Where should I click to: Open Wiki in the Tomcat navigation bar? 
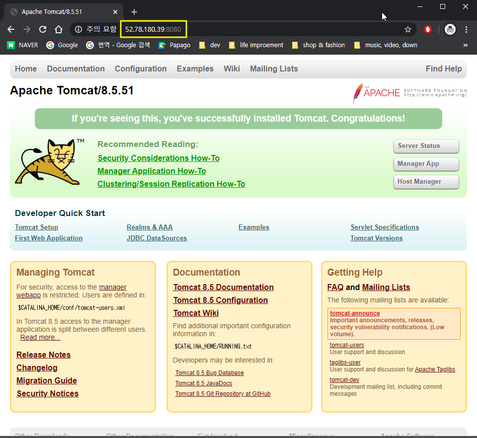(232, 69)
